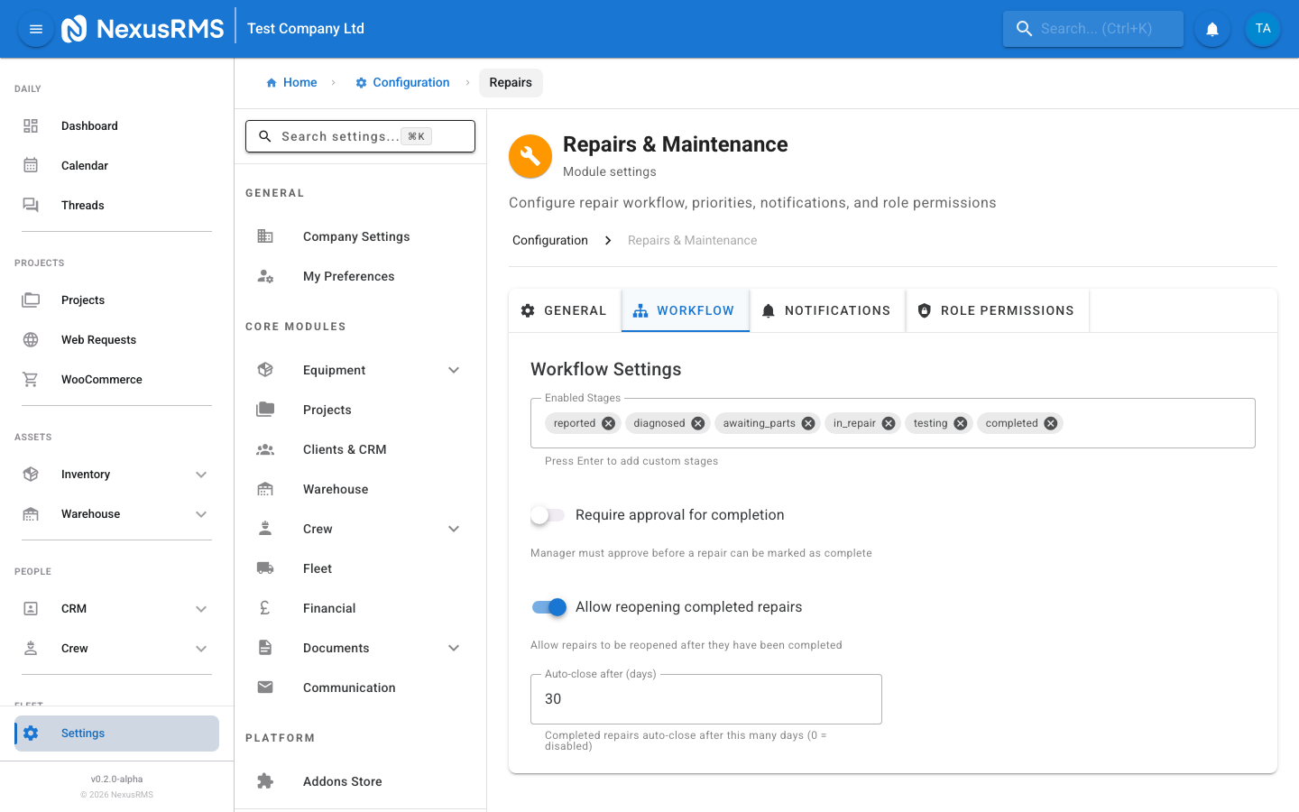Image resolution: width=1299 pixels, height=812 pixels.
Task: Navigate to Company Settings
Action: click(x=355, y=235)
